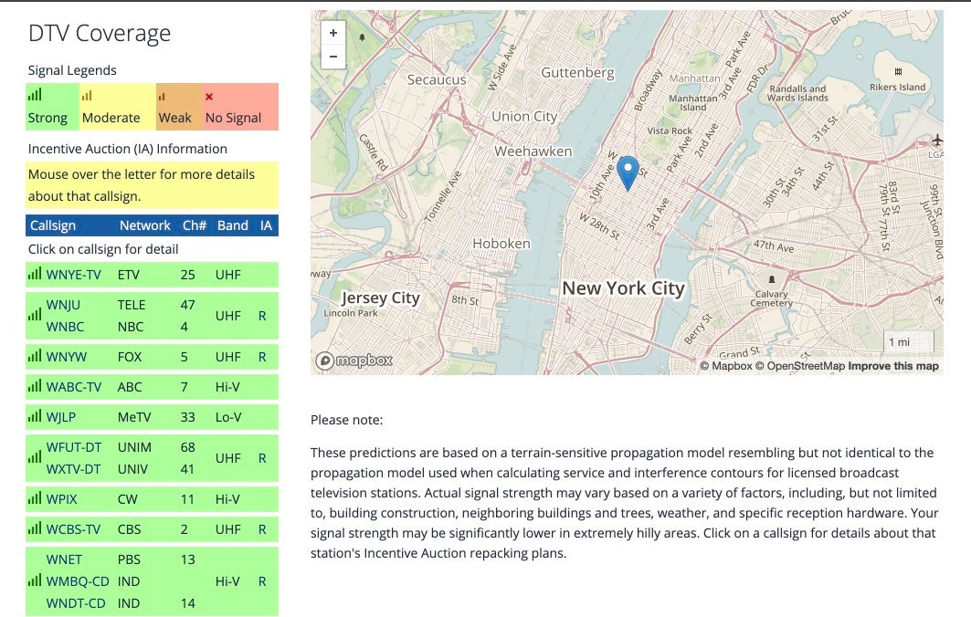Open WNYE-TV callsign details
Viewport: 971px width, 617px height.
pyautogui.click(x=73, y=275)
